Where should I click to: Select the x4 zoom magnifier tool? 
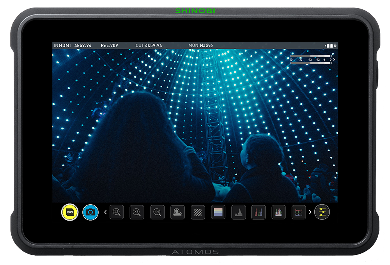[157, 212]
